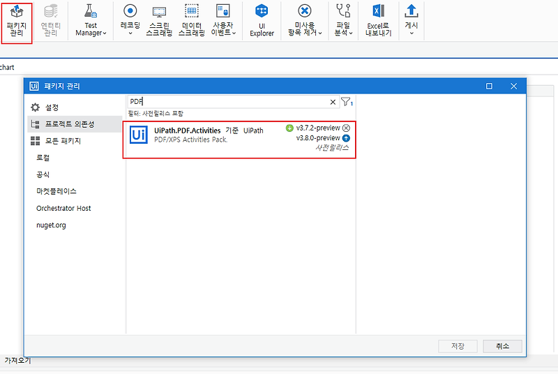558x374 pixels.
Task: Open 미사용 항목 제거 options
Action: point(305,20)
